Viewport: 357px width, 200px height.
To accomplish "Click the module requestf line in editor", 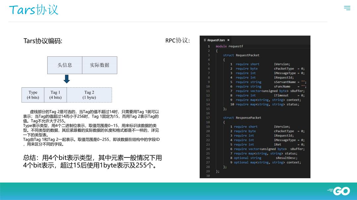I will 229,46.
